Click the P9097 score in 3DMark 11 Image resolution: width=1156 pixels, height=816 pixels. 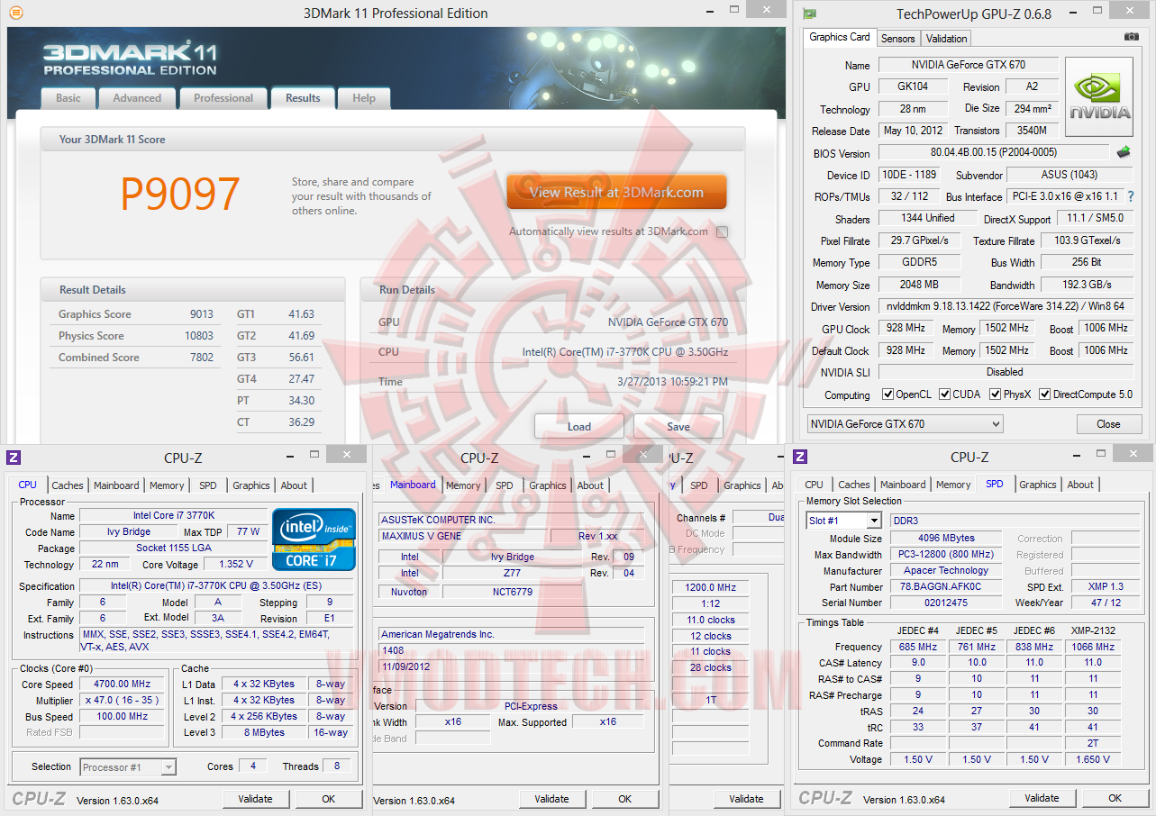pyautogui.click(x=180, y=194)
